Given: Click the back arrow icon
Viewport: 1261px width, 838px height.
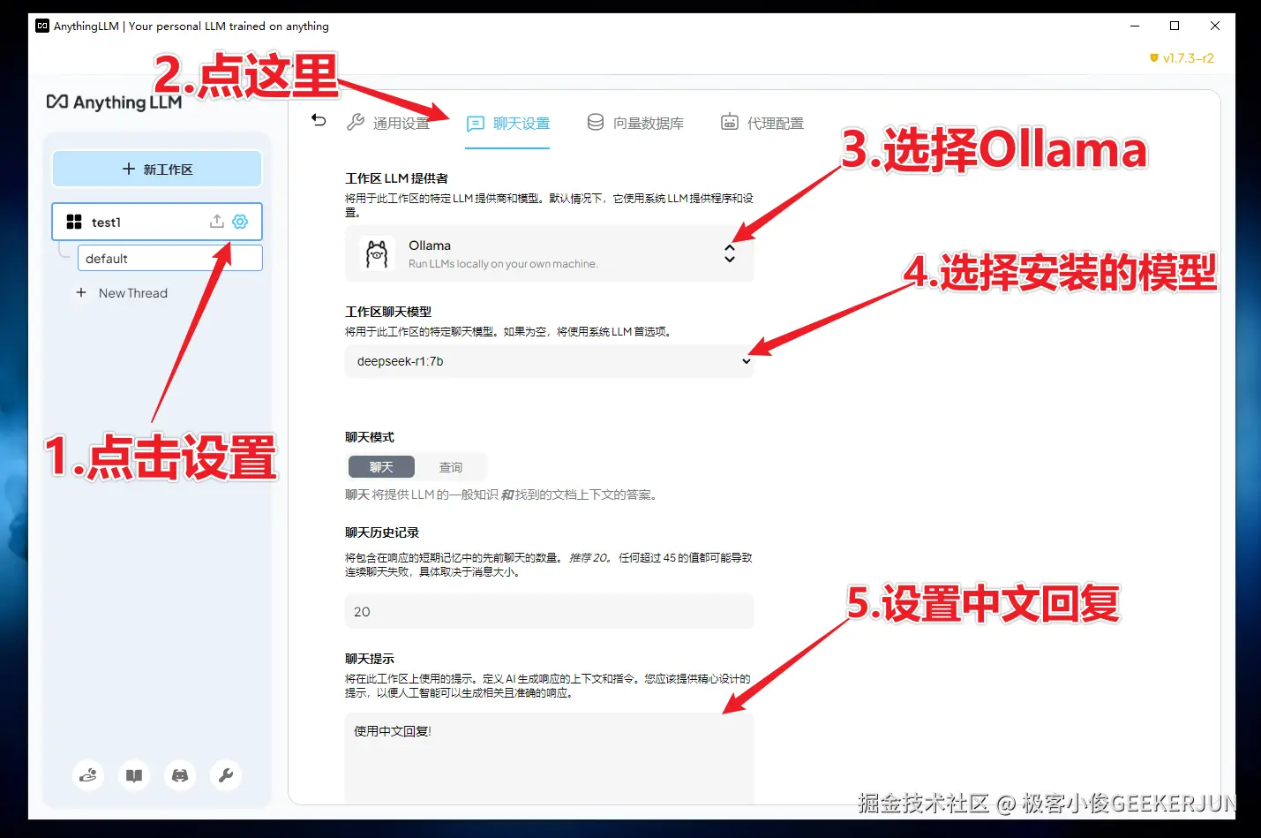Looking at the screenshot, I should click(x=319, y=121).
